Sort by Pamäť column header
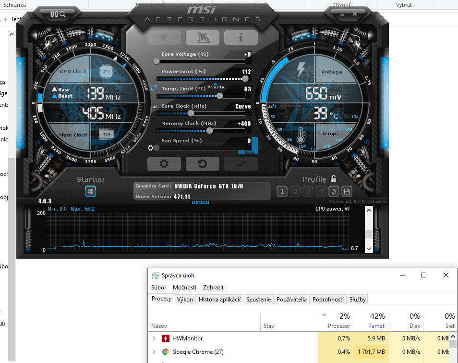 pyautogui.click(x=371, y=321)
